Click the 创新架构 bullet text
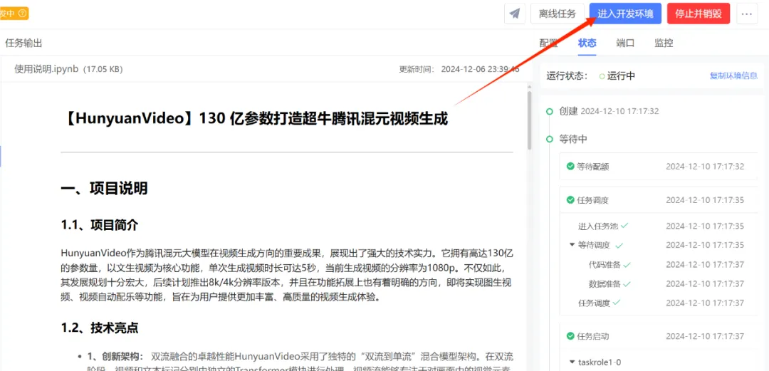 115,356
